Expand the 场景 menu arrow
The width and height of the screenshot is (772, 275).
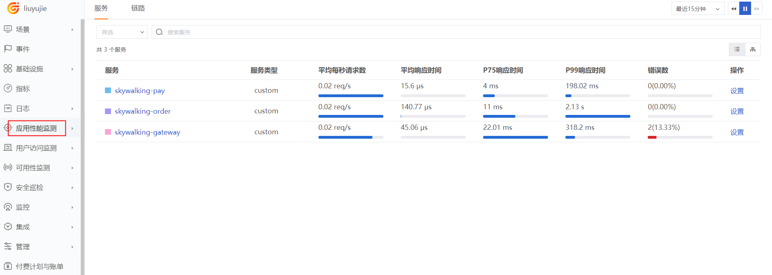pyautogui.click(x=72, y=29)
